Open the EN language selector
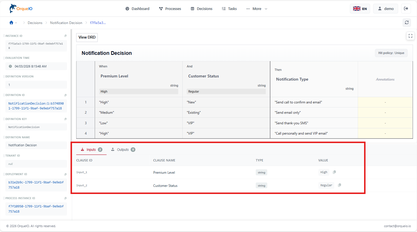The width and height of the screenshot is (417, 232). [x=360, y=9]
